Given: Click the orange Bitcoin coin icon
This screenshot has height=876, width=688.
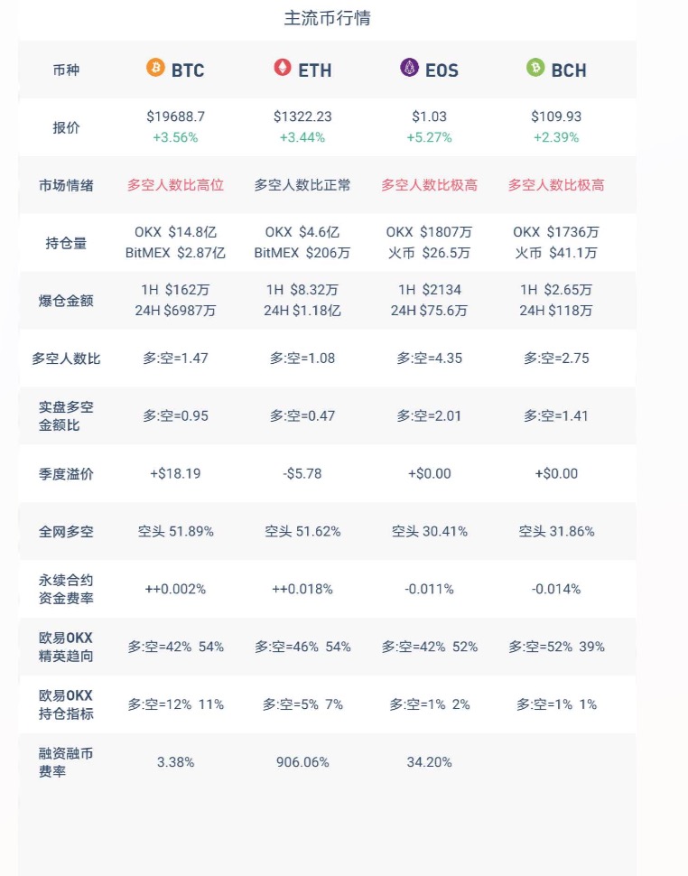Looking at the screenshot, I should [x=155, y=68].
